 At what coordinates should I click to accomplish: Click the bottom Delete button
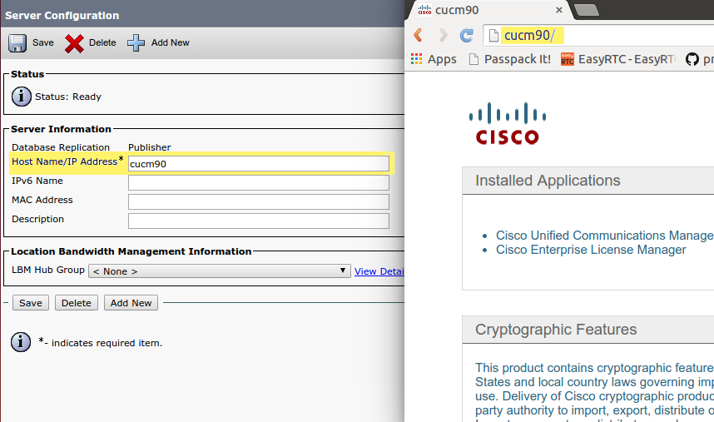(x=77, y=303)
